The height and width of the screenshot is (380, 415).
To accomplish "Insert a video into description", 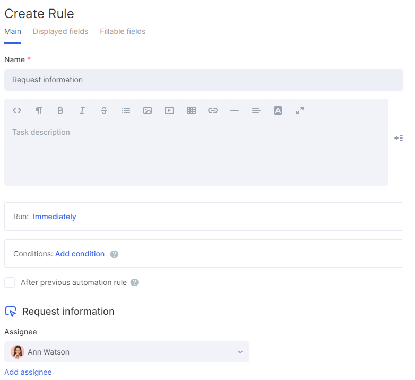I will coord(169,110).
